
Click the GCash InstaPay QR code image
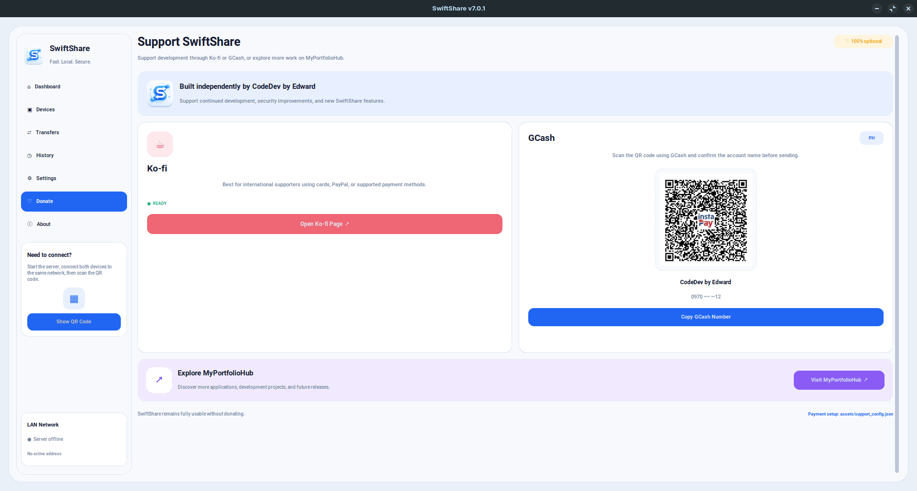pos(706,220)
